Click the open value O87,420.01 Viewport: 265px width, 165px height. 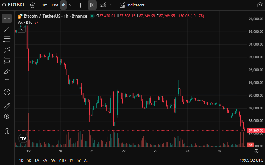(x=106, y=16)
